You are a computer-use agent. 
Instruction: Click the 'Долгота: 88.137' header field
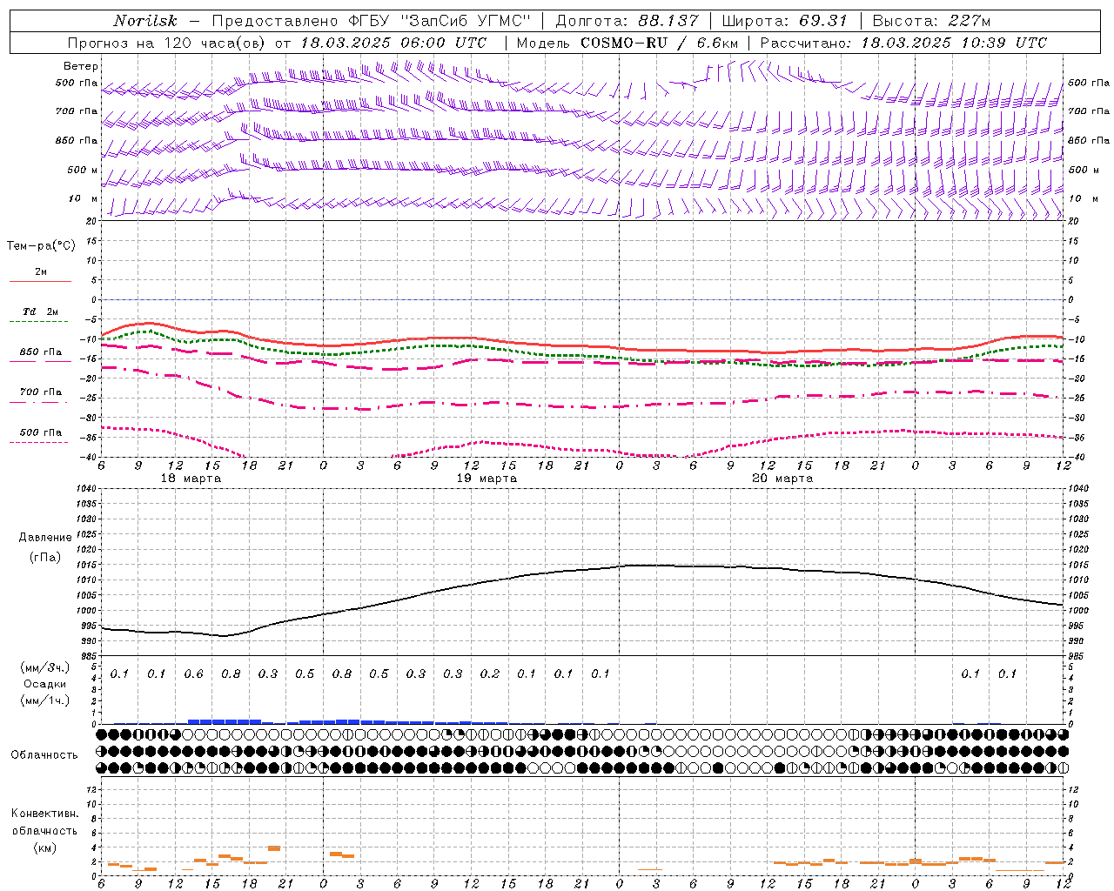click(x=627, y=21)
